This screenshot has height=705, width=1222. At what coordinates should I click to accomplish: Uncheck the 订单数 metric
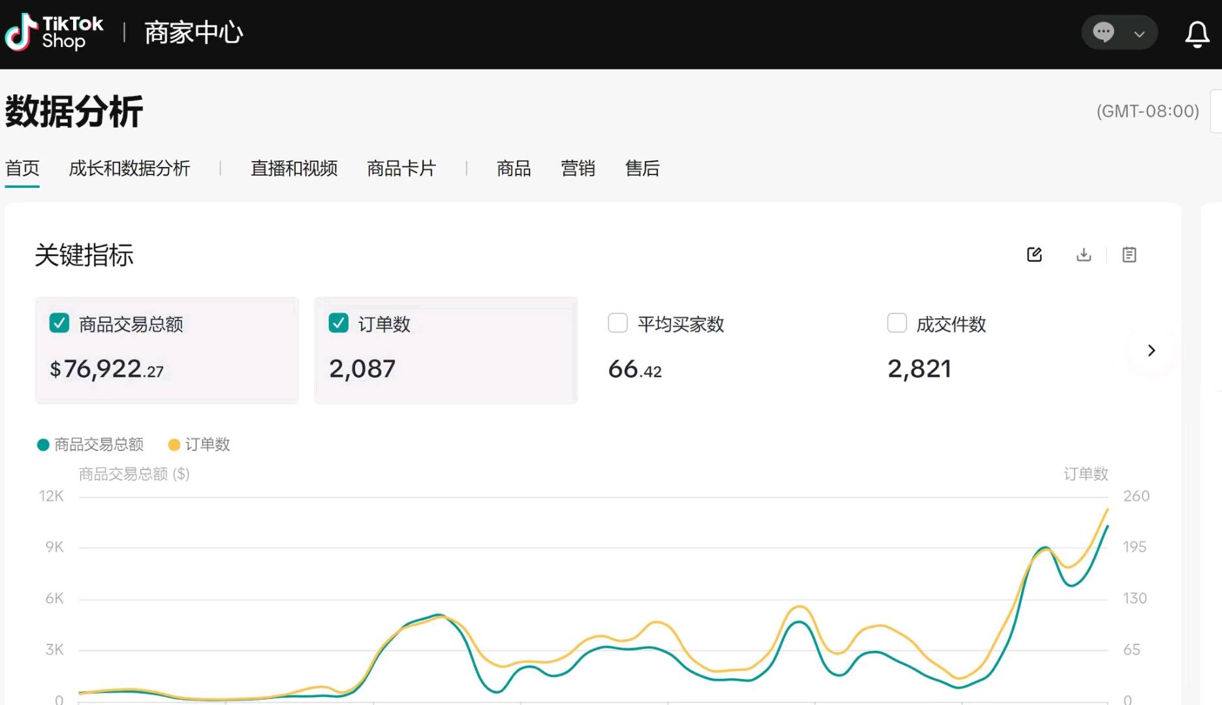point(338,322)
